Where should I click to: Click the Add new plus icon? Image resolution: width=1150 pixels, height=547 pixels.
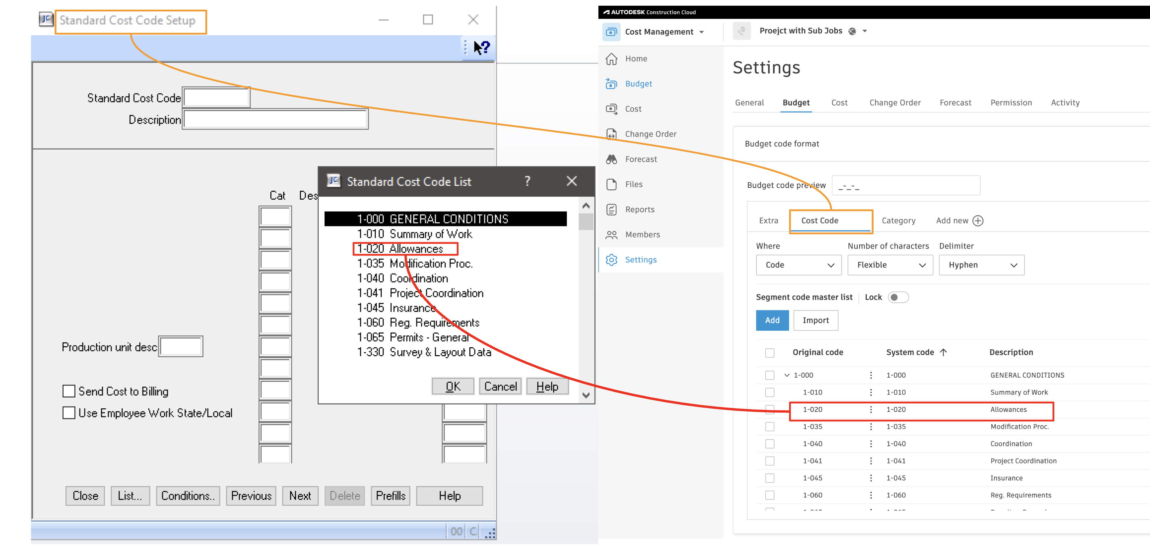(x=978, y=221)
